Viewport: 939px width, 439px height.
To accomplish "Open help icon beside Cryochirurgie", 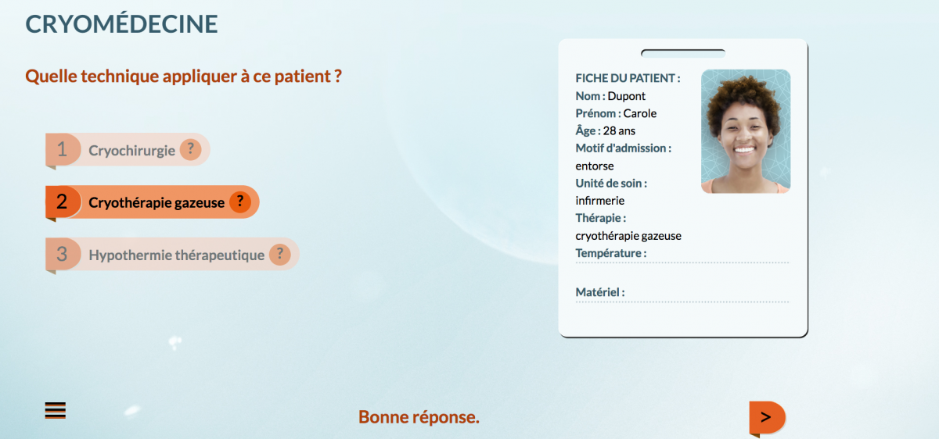I will click(190, 150).
